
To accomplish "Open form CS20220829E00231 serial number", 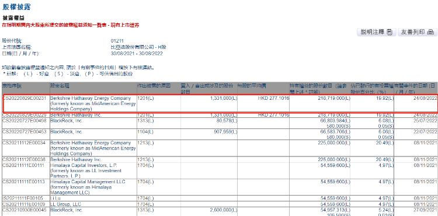I will point(24,98).
